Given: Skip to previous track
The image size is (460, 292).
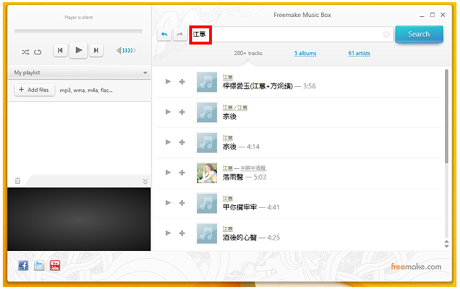Looking at the screenshot, I should pyautogui.click(x=60, y=50).
